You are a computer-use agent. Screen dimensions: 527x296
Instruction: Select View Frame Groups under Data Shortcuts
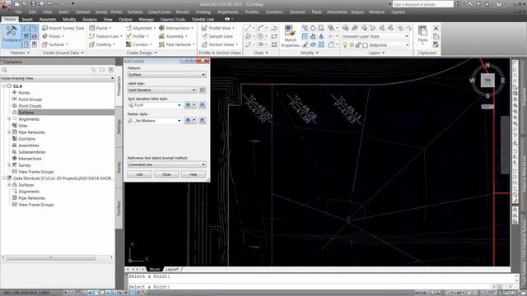[x=36, y=205]
